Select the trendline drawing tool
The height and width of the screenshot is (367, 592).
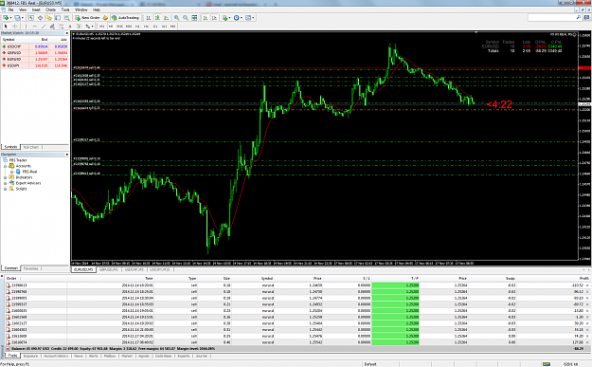coord(44,27)
